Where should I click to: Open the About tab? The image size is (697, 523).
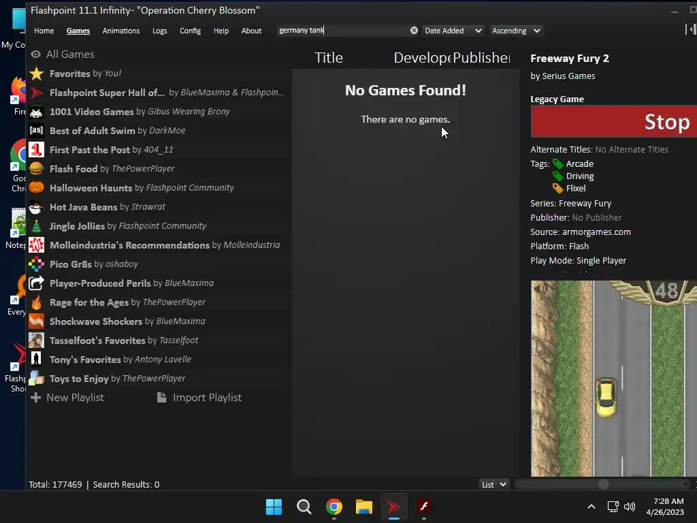pyautogui.click(x=251, y=31)
